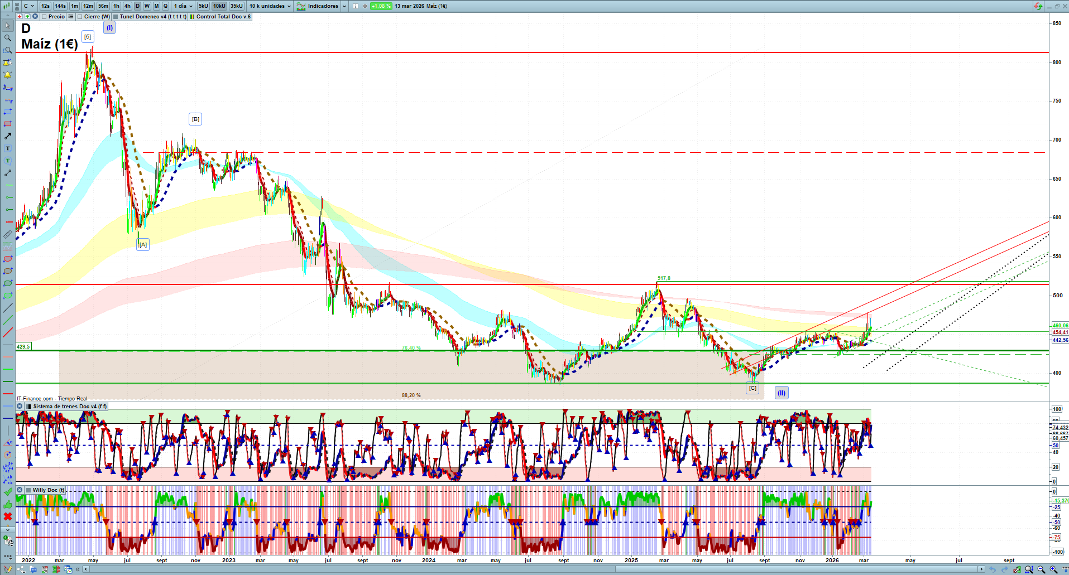
Task: Click the [B] wave label on chart
Action: pyautogui.click(x=195, y=119)
